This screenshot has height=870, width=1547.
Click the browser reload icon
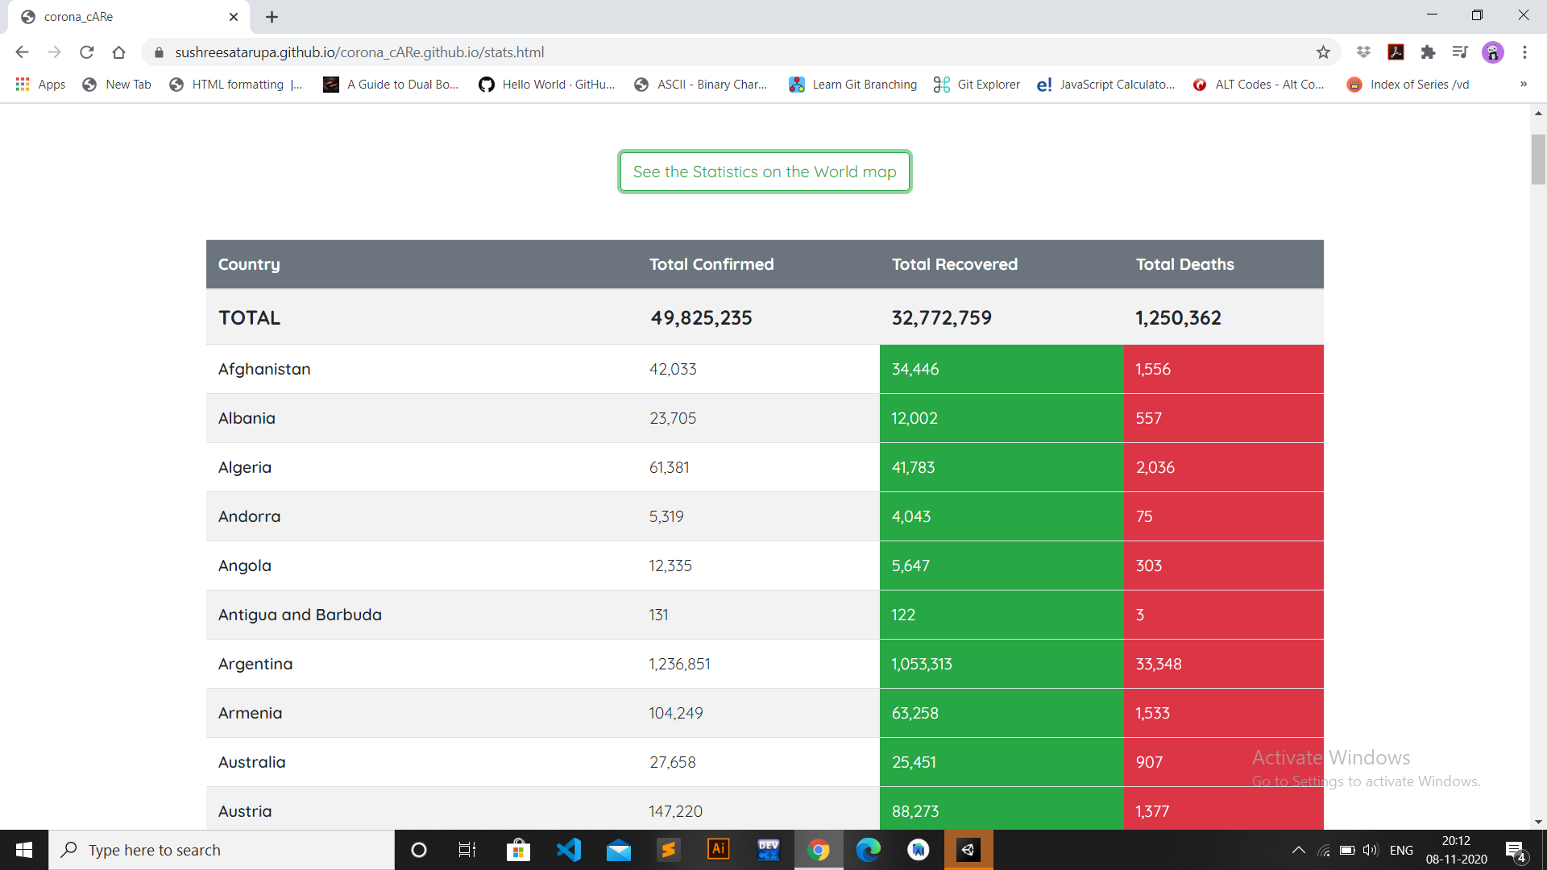click(87, 52)
